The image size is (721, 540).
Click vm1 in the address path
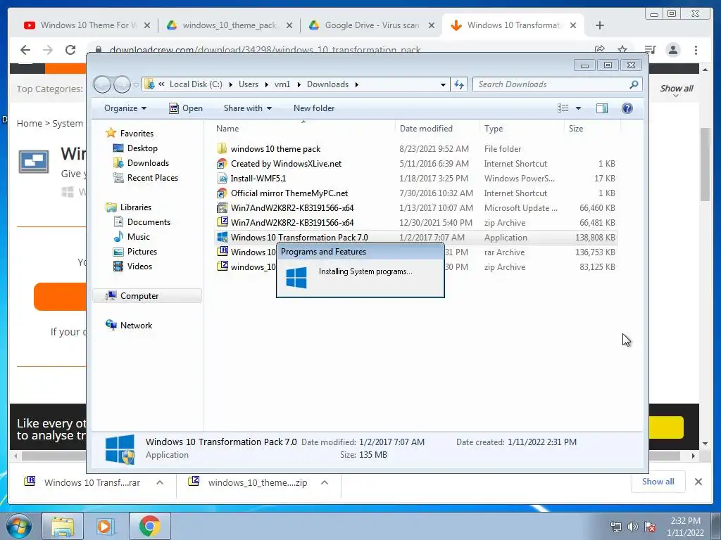point(282,84)
